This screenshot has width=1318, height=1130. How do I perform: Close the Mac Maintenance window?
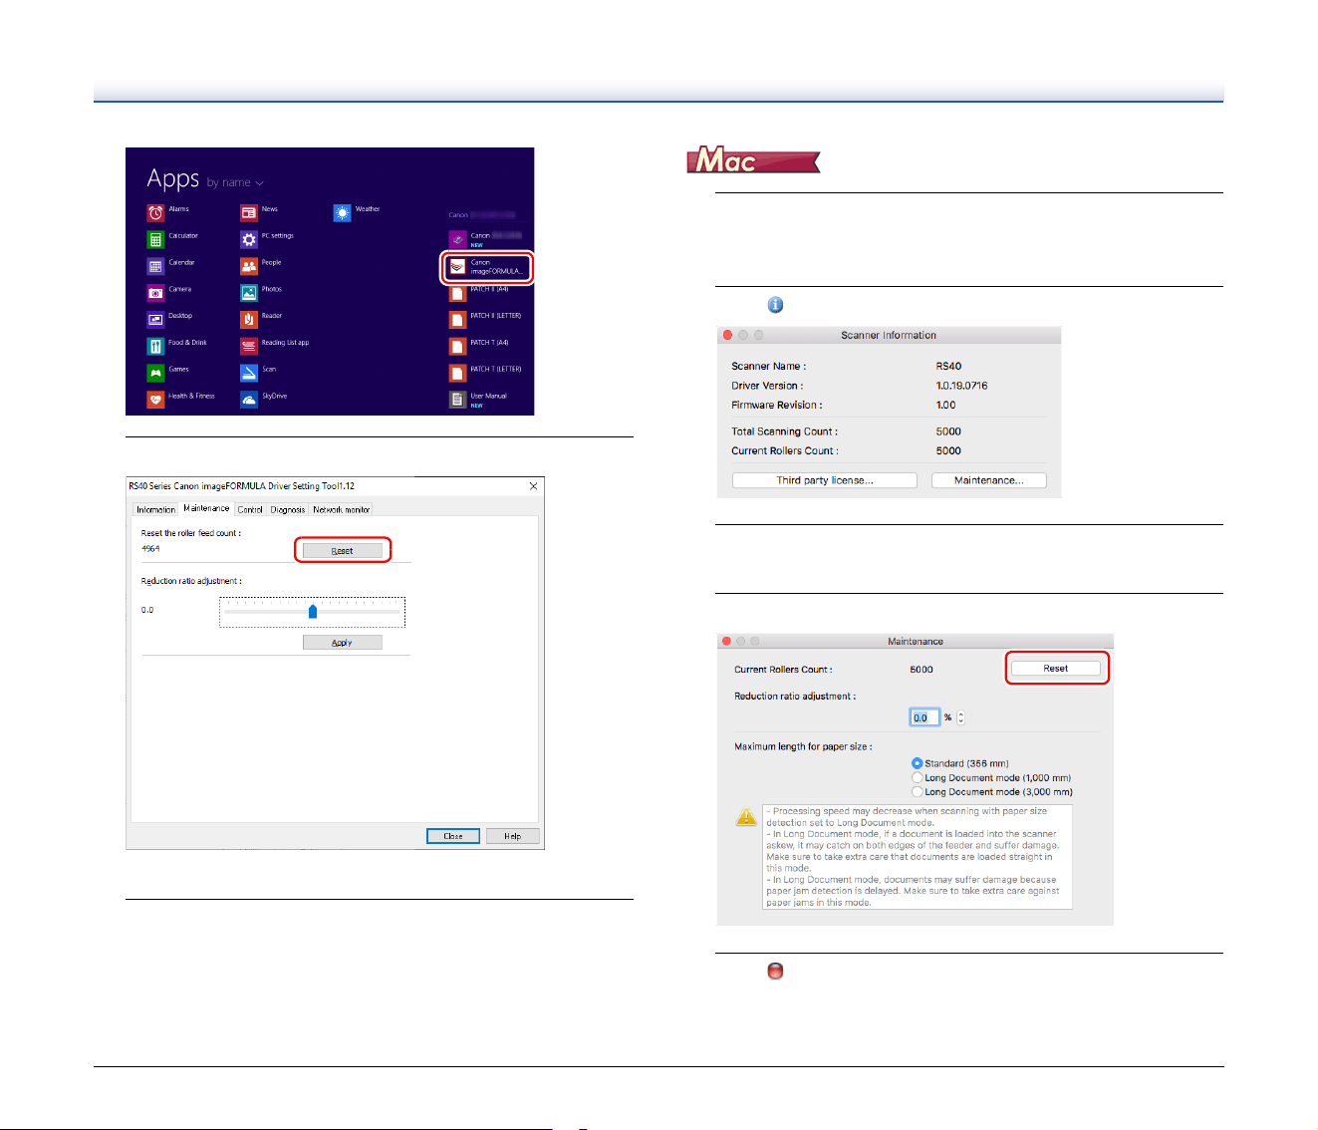[727, 641]
